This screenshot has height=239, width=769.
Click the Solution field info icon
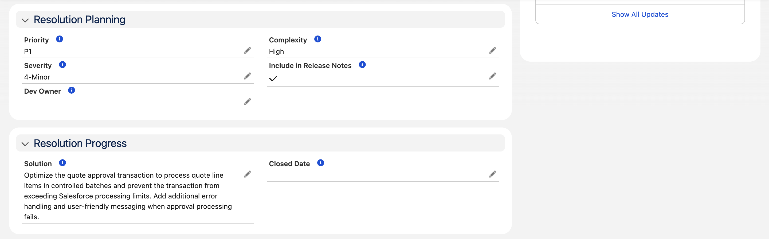coord(62,163)
